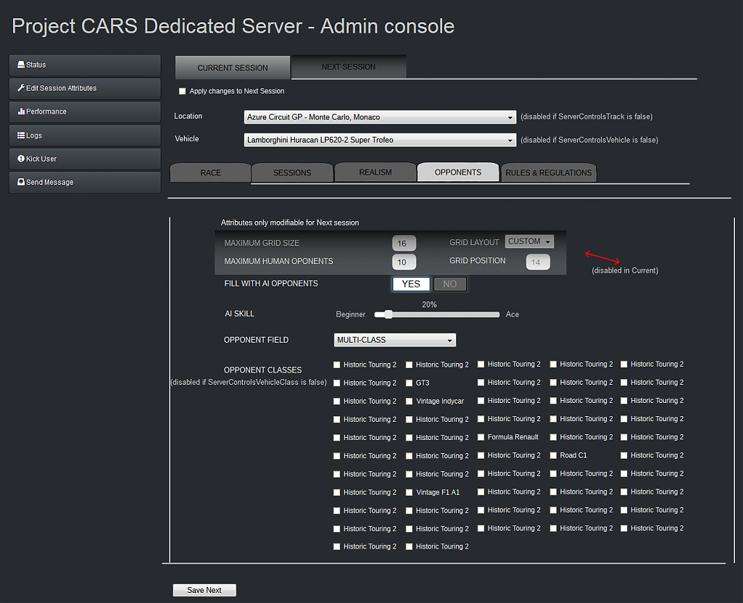Open the Opponent Field Multi-Class dropdown
743x603 pixels.
click(395, 340)
